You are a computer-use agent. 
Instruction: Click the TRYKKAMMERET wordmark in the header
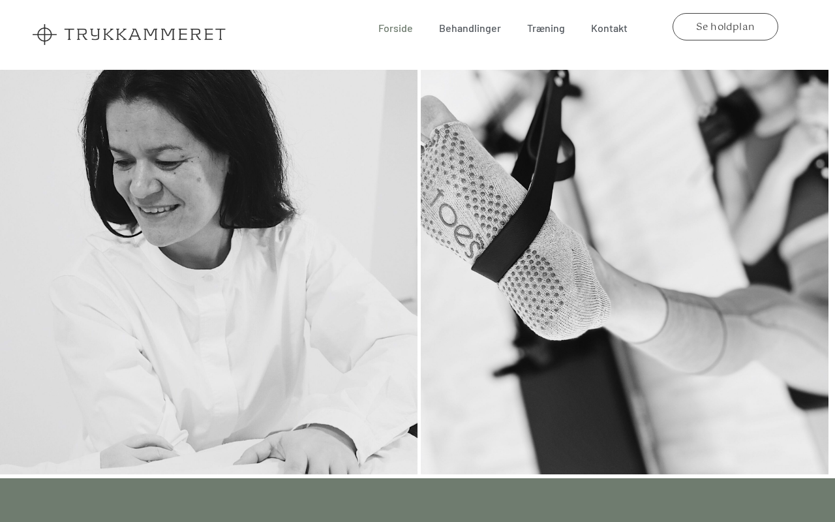pyautogui.click(x=145, y=35)
